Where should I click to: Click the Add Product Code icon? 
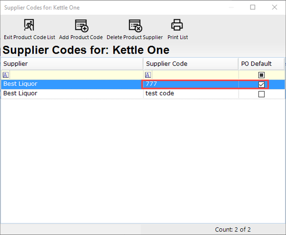coord(82,26)
